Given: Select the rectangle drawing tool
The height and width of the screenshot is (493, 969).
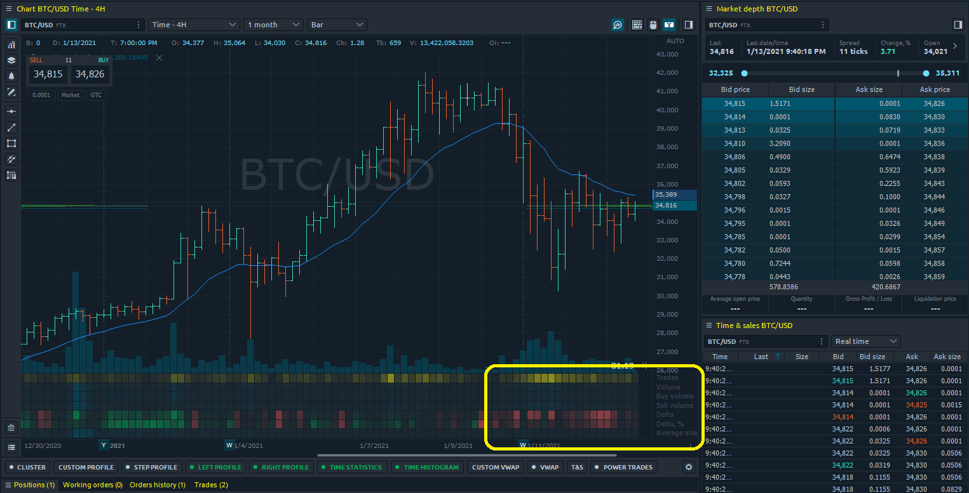Looking at the screenshot, I should (11, 143).
